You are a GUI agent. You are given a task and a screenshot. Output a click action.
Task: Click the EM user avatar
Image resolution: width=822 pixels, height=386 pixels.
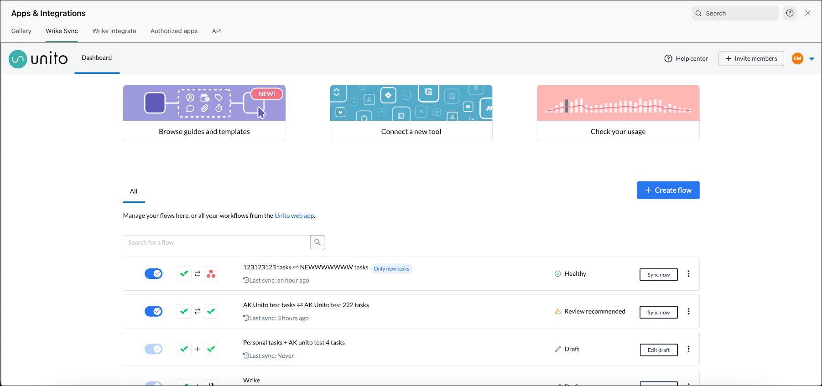click(x=797, y=59)
